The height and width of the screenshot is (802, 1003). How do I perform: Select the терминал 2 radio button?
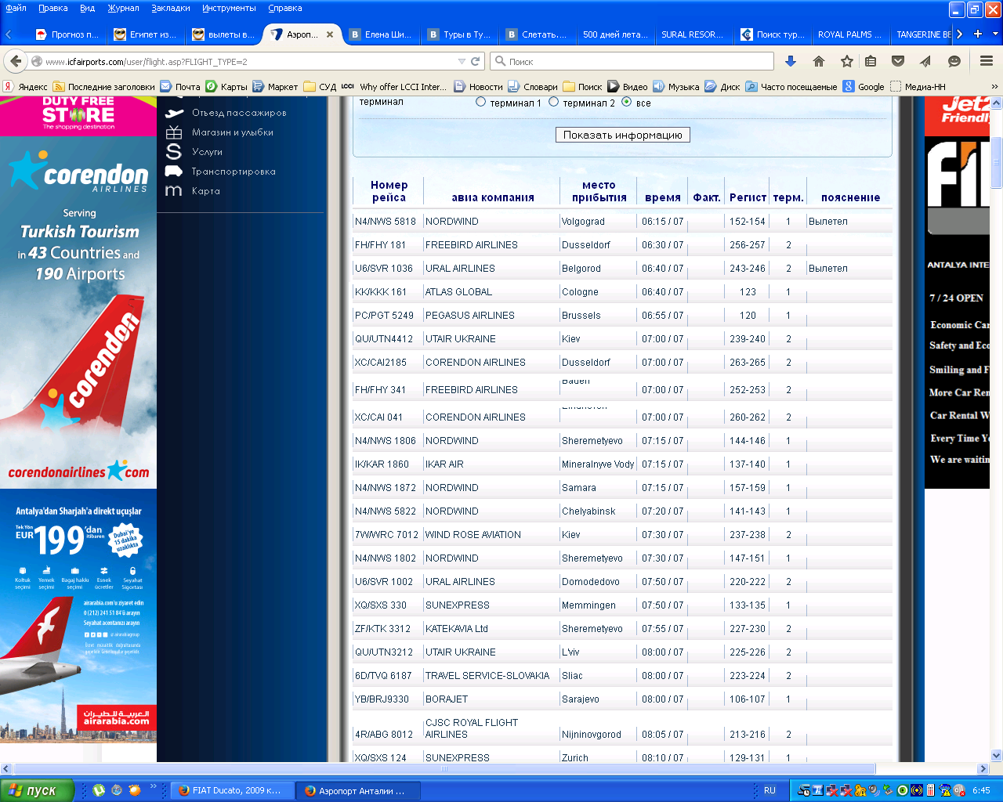coord(553,102)
